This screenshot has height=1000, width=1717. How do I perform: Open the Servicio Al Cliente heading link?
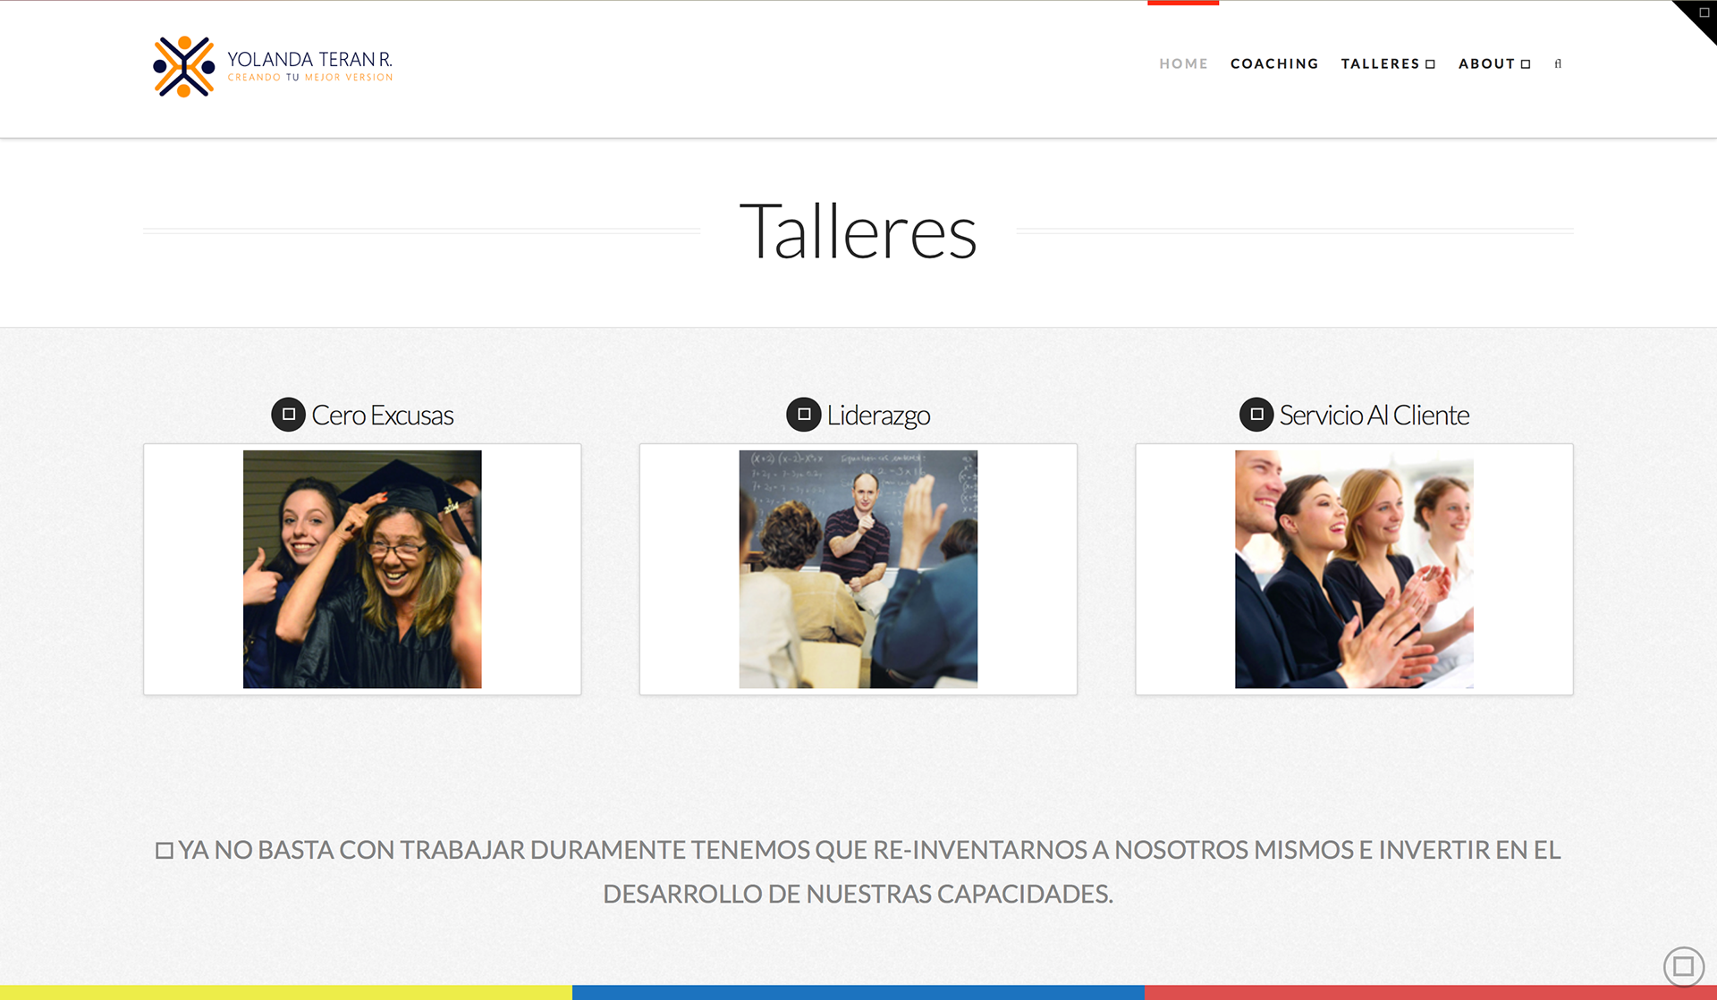pos(1374,416)
